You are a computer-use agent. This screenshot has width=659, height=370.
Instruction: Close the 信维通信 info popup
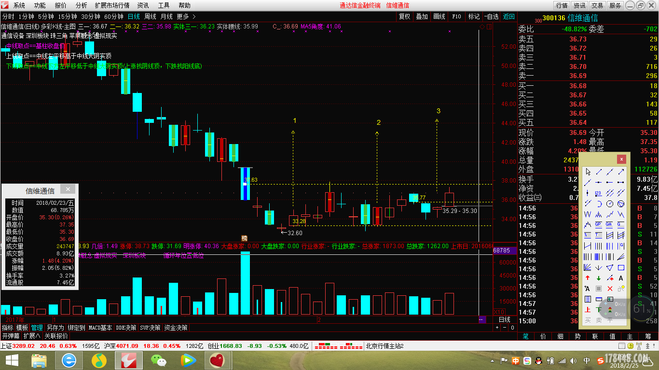68,189
